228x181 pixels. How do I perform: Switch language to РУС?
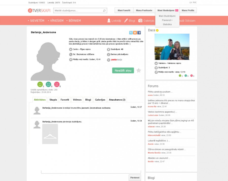(x=195, y=3)
